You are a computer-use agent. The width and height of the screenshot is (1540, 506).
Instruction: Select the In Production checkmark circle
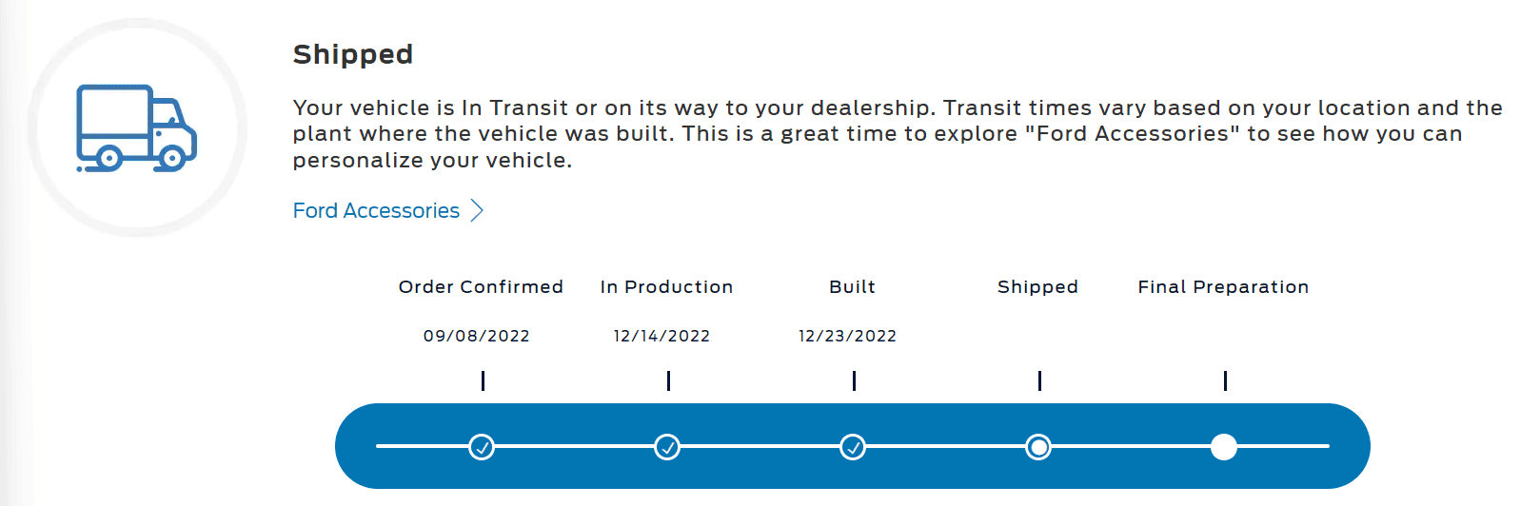pos(667,446)
